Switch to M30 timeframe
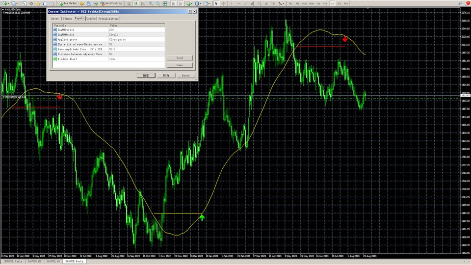 tap(311, 3)
